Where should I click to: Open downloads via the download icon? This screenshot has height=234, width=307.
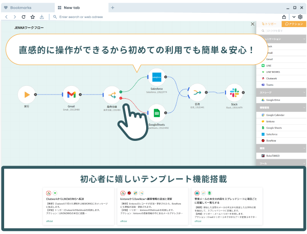(42, 17)
